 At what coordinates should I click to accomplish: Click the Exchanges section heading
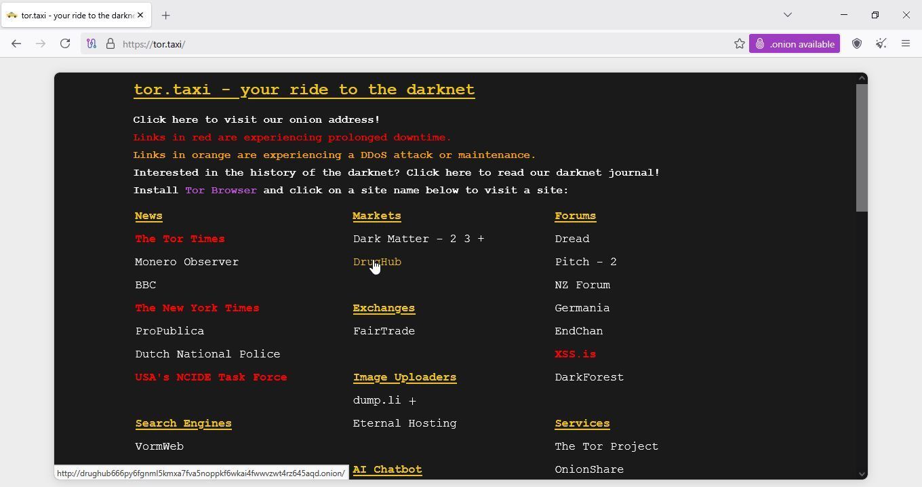tap(384, 308)
